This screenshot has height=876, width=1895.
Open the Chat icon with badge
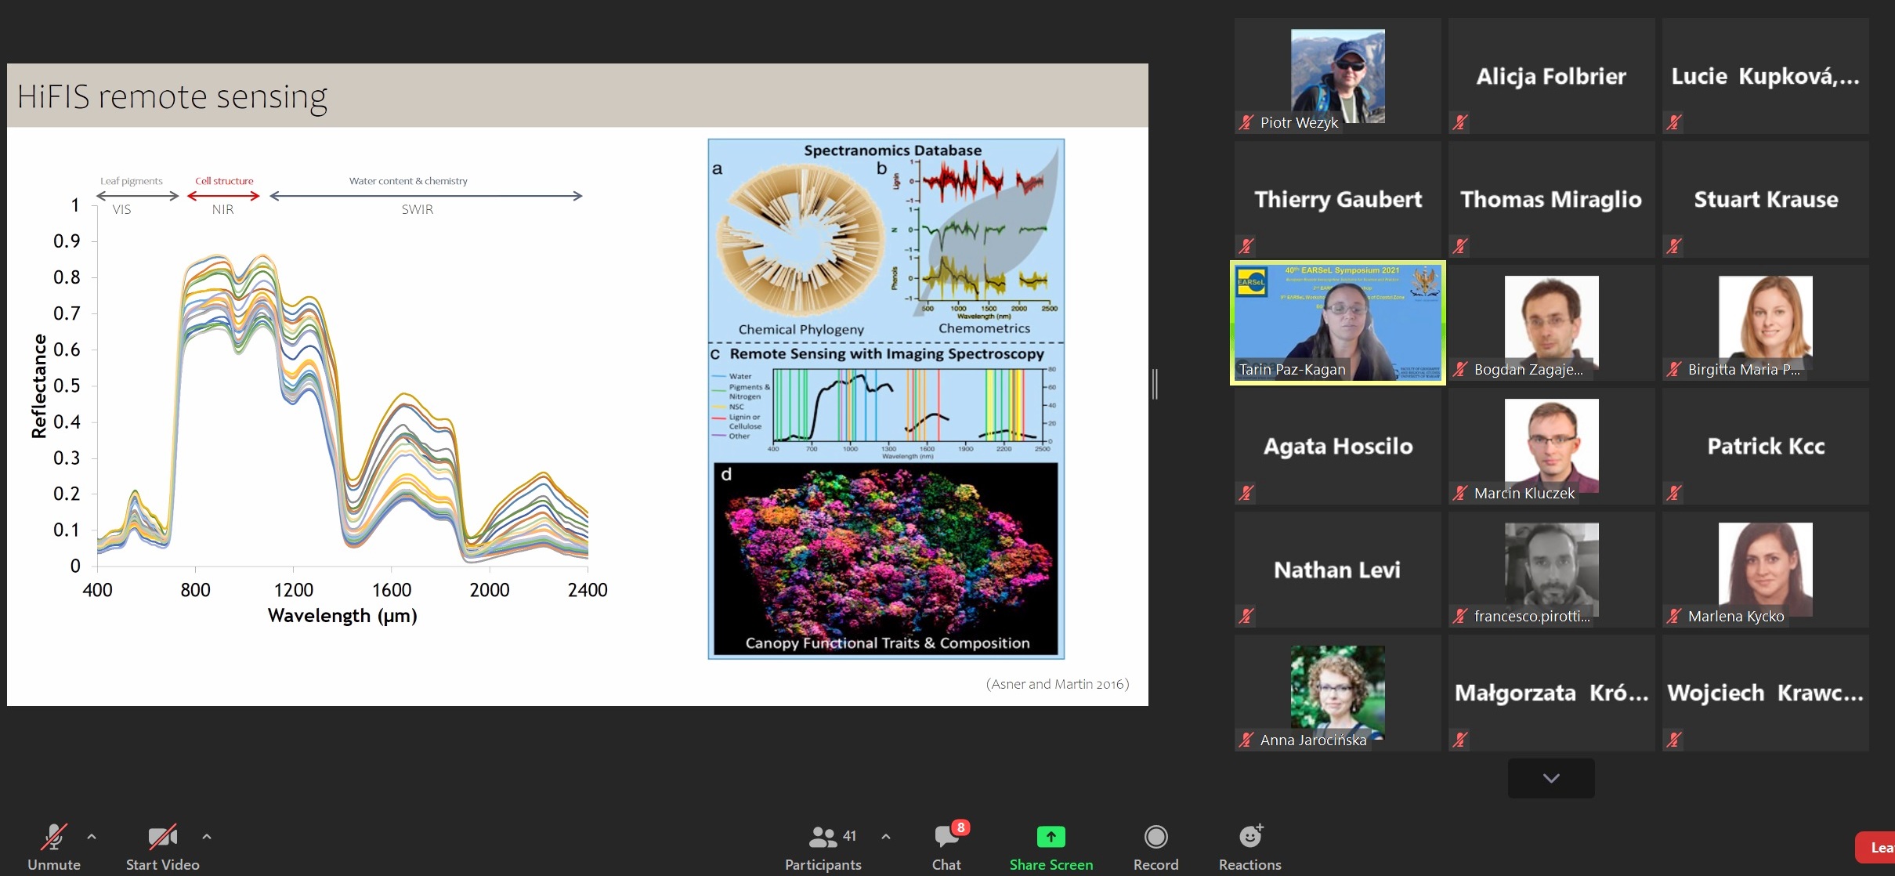pos(946,837)
